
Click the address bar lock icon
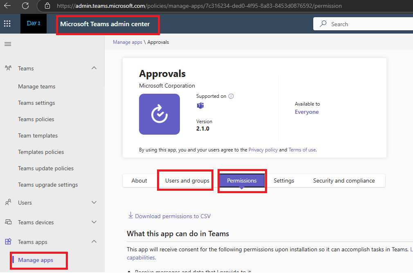click(47, 6)
